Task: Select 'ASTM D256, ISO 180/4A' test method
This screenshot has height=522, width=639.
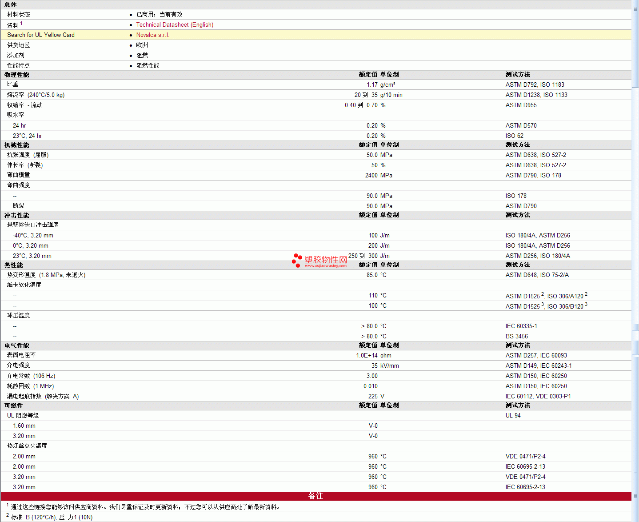Action: (x=538, y=256)
